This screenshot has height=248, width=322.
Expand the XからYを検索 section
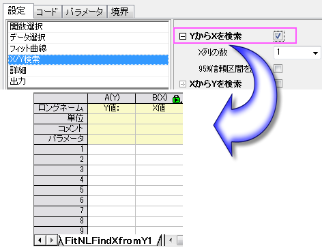click(x=182, y=84)
